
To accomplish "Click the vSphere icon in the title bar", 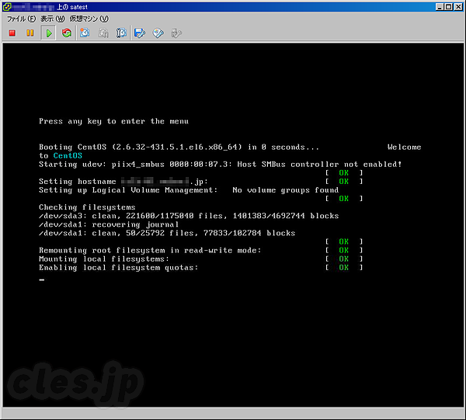I will click(7, 6).
